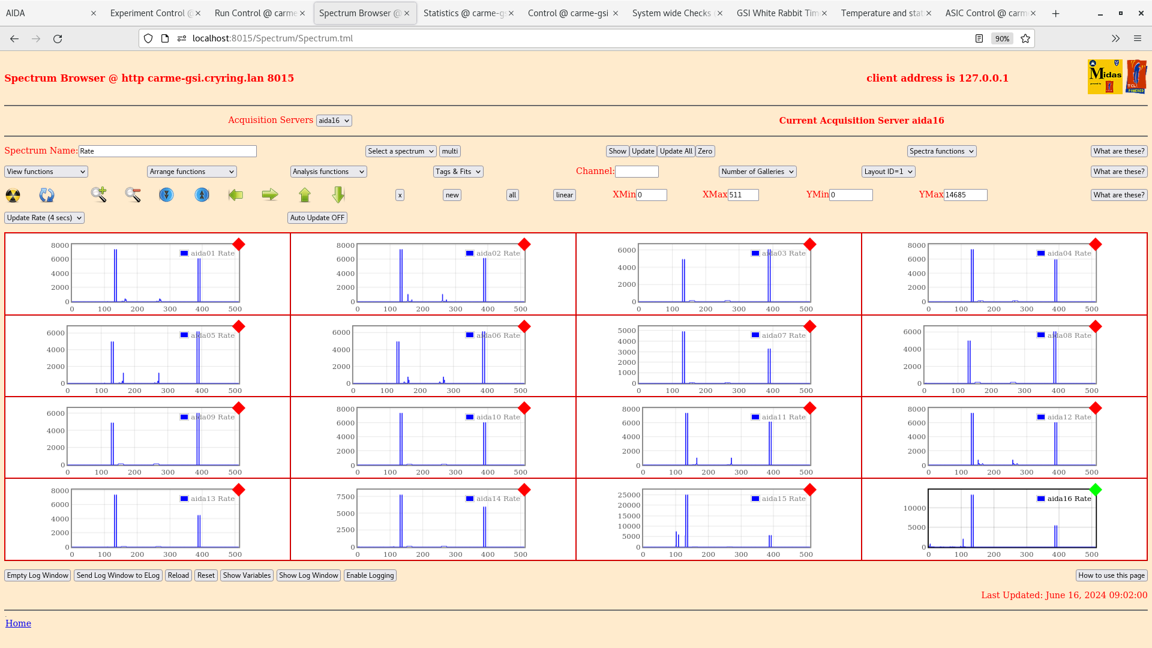Click the zoom in magnifier icon

99,194
